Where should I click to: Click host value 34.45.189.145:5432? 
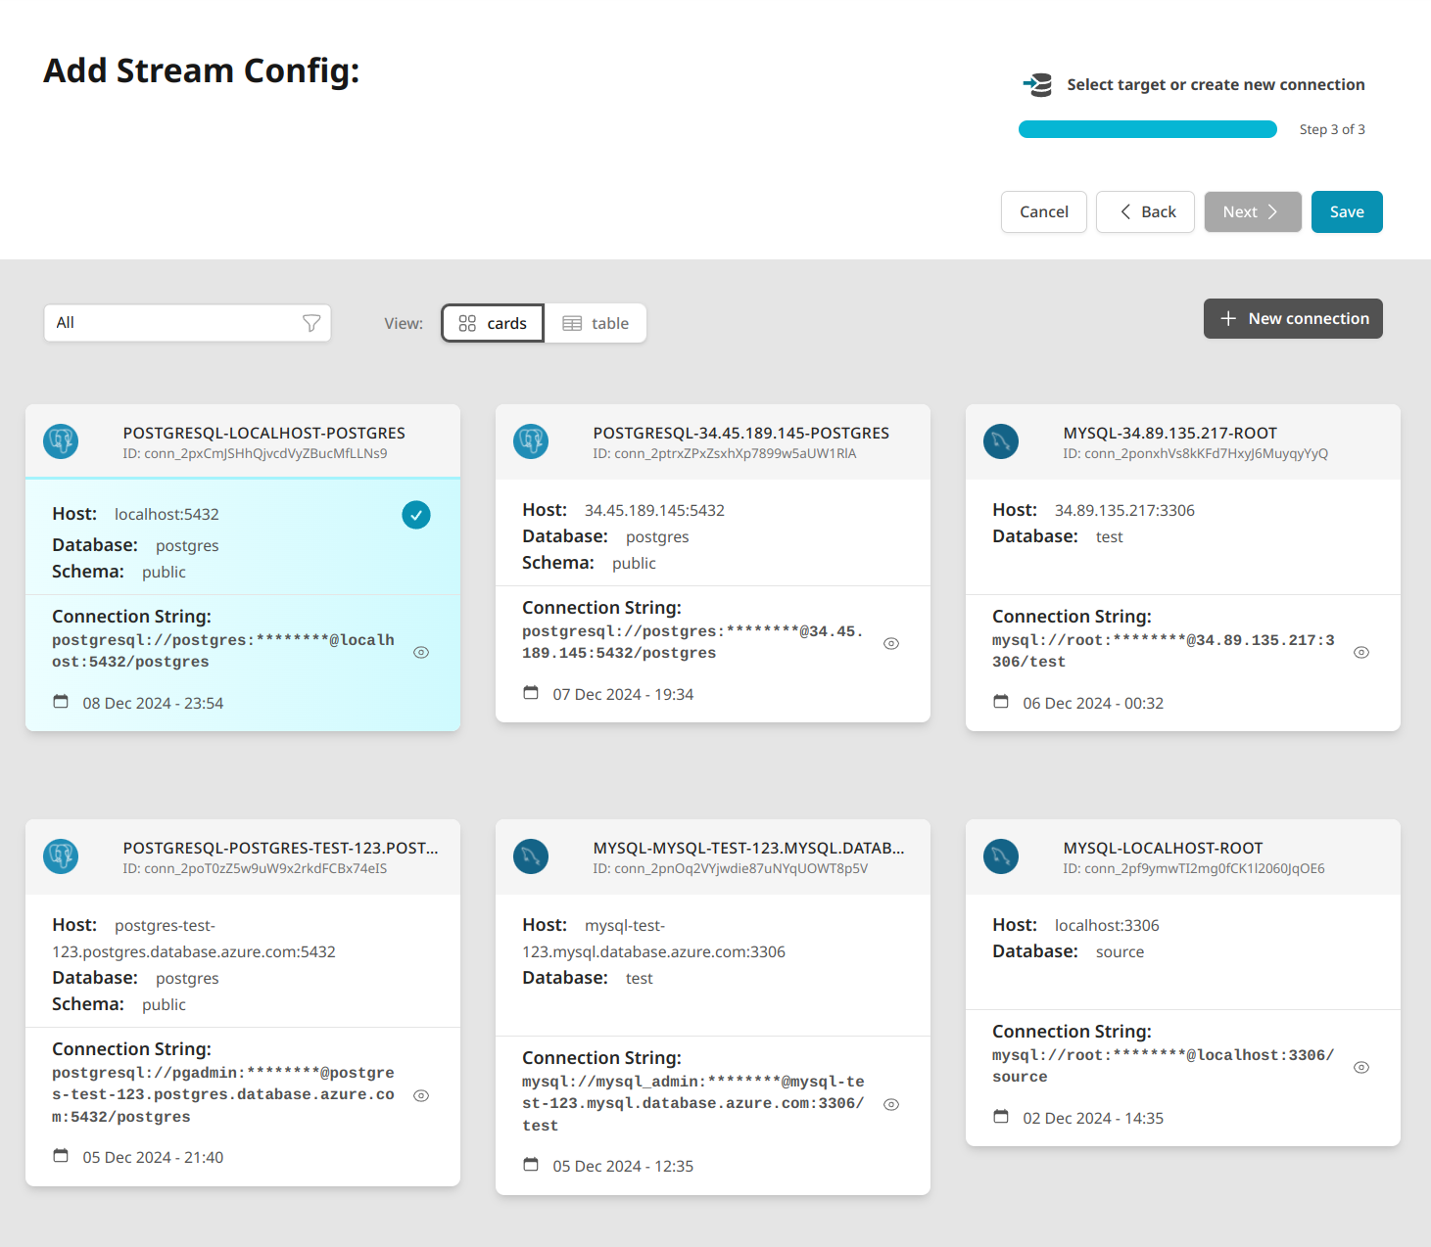[654, 510]
